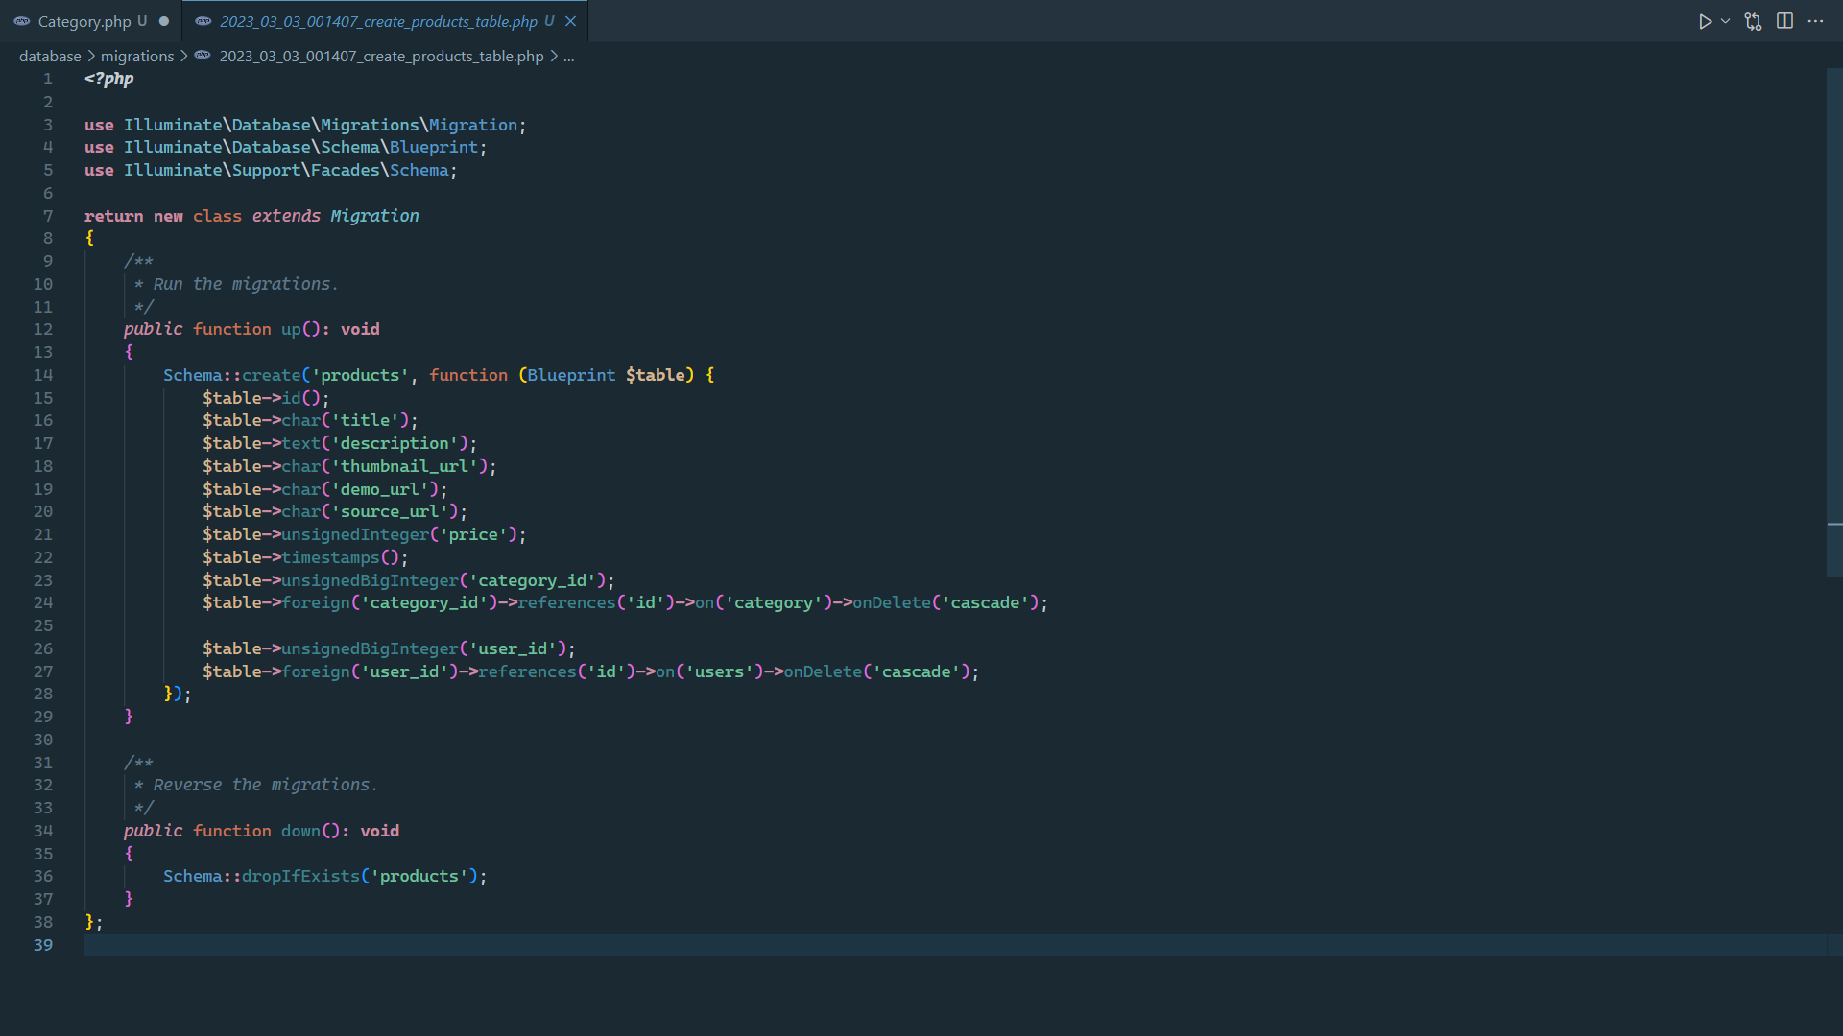The width and height of the screenshot is (1843, 1036).
Task: Click 'extends' keyword on class line
Action: tap(286, 216)
